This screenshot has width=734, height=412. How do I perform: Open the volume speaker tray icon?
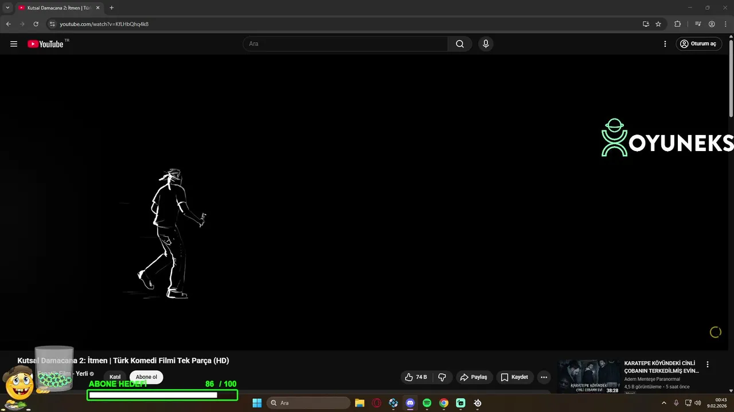click(698, 403)
